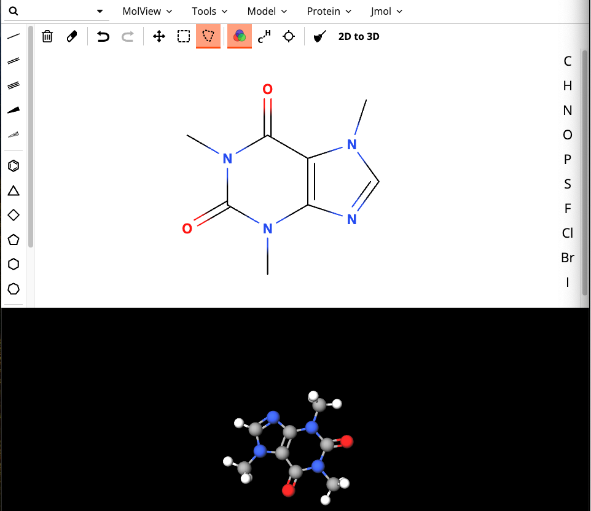Click the clean structure brush icon
This screenshot has height=511, width=591.
click(x=319, y=36)
